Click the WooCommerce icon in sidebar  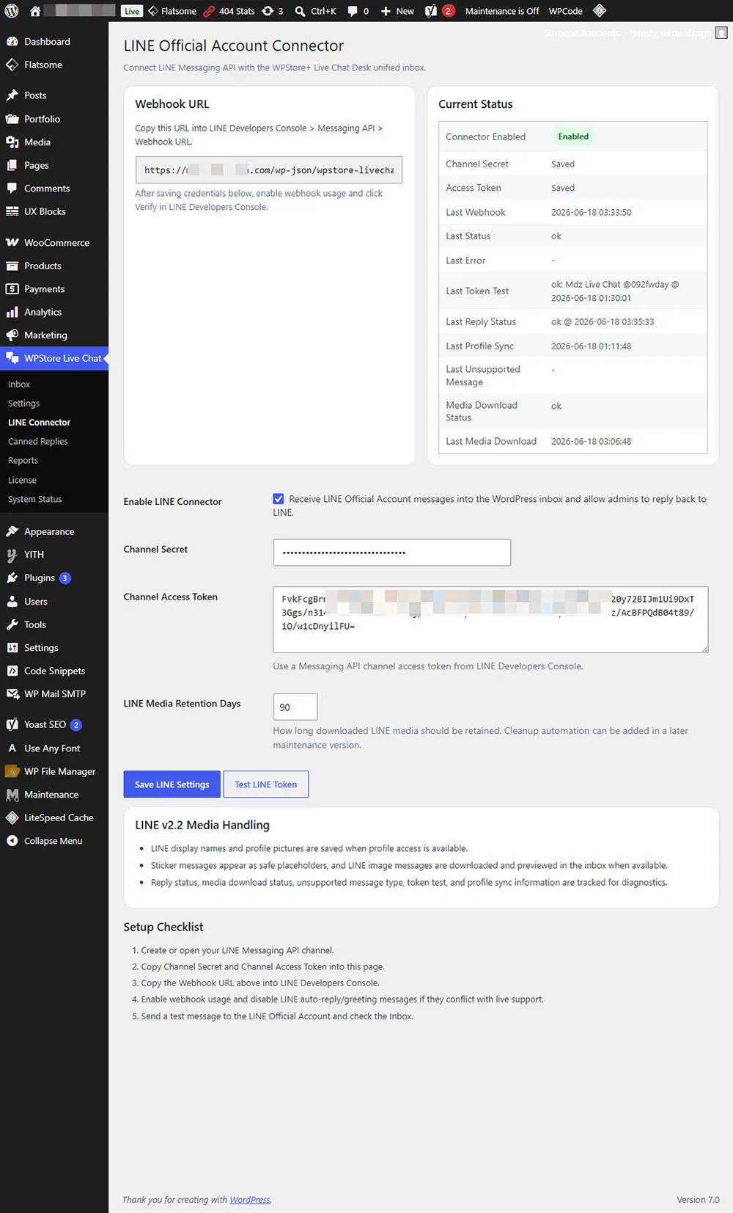(12, 243)
